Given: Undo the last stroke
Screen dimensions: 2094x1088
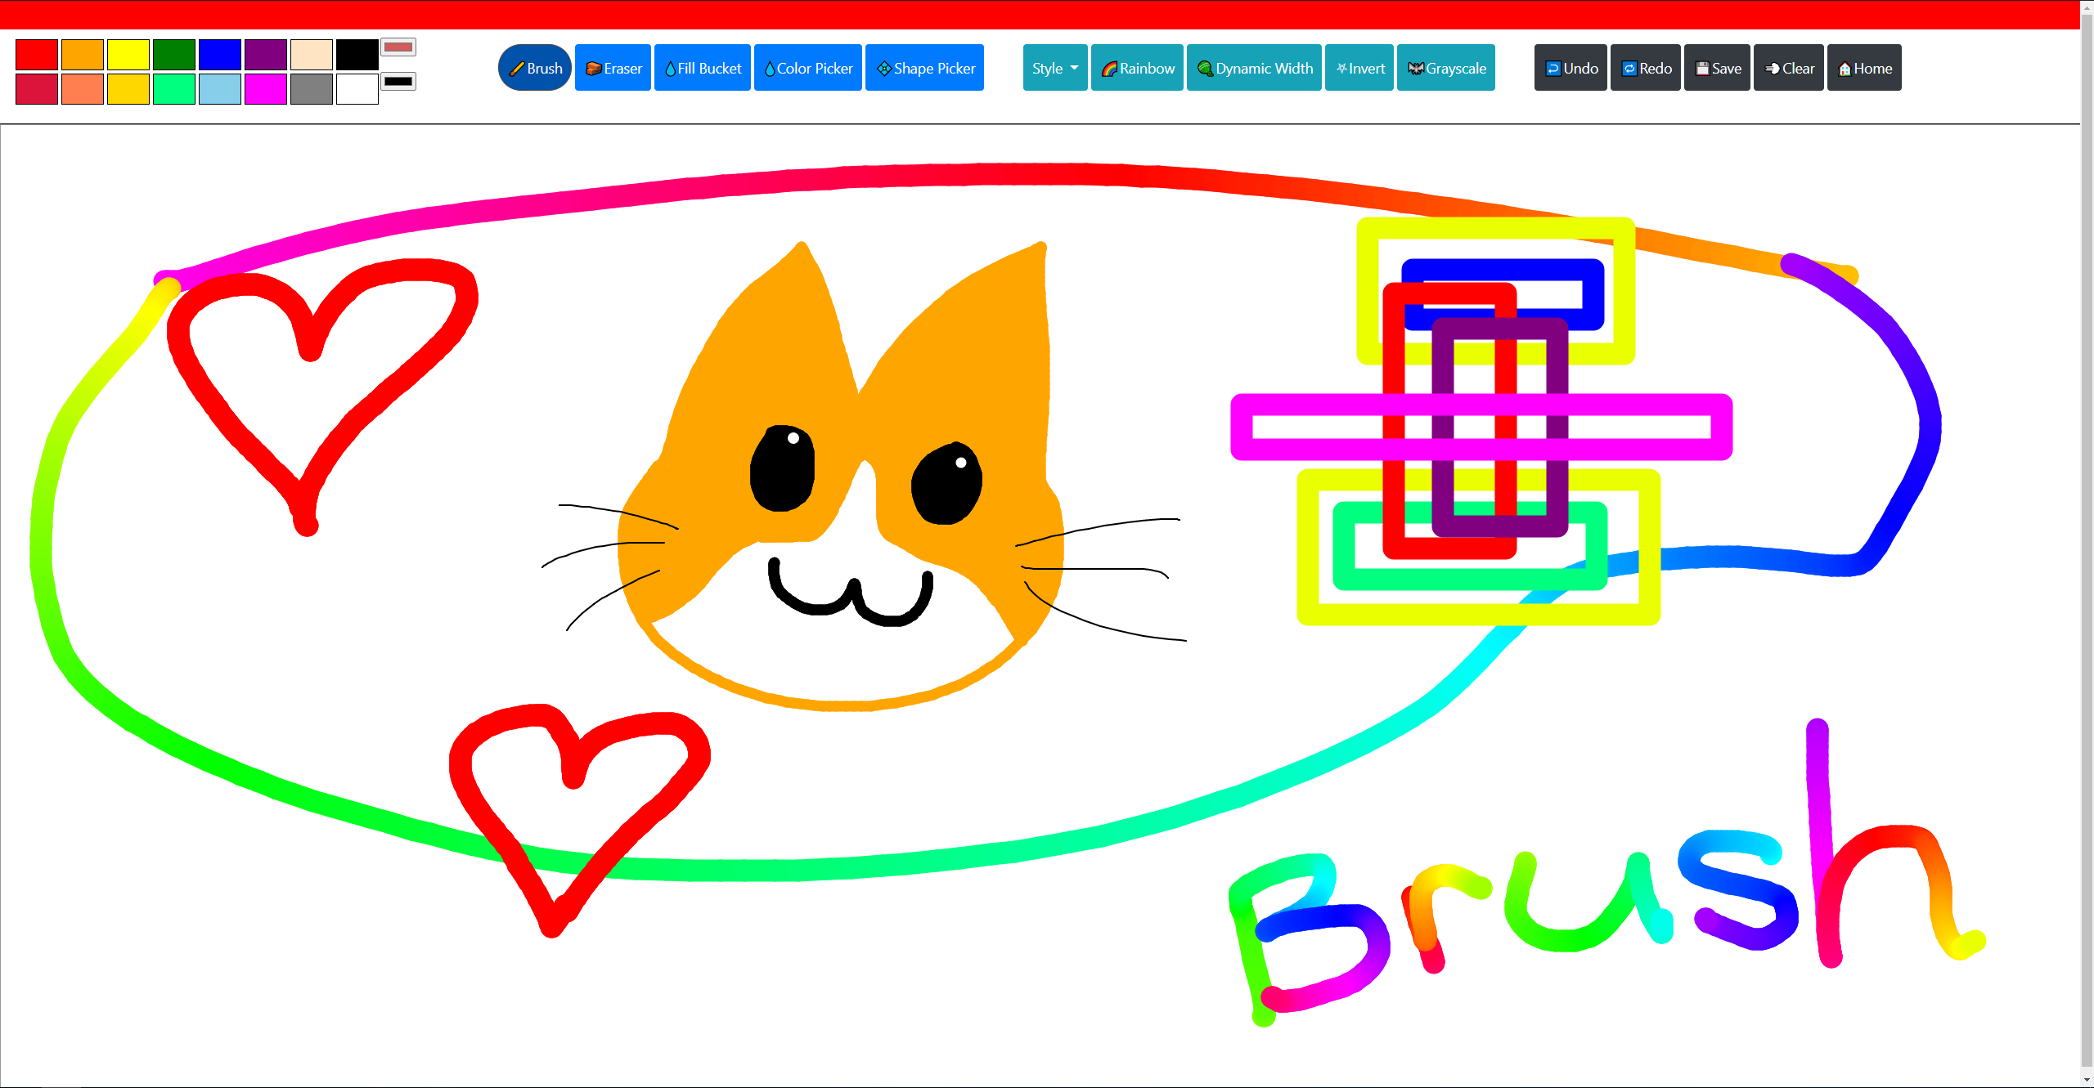Looking at the screenshot, I should pyautogui.click(x=1570, y=68).
